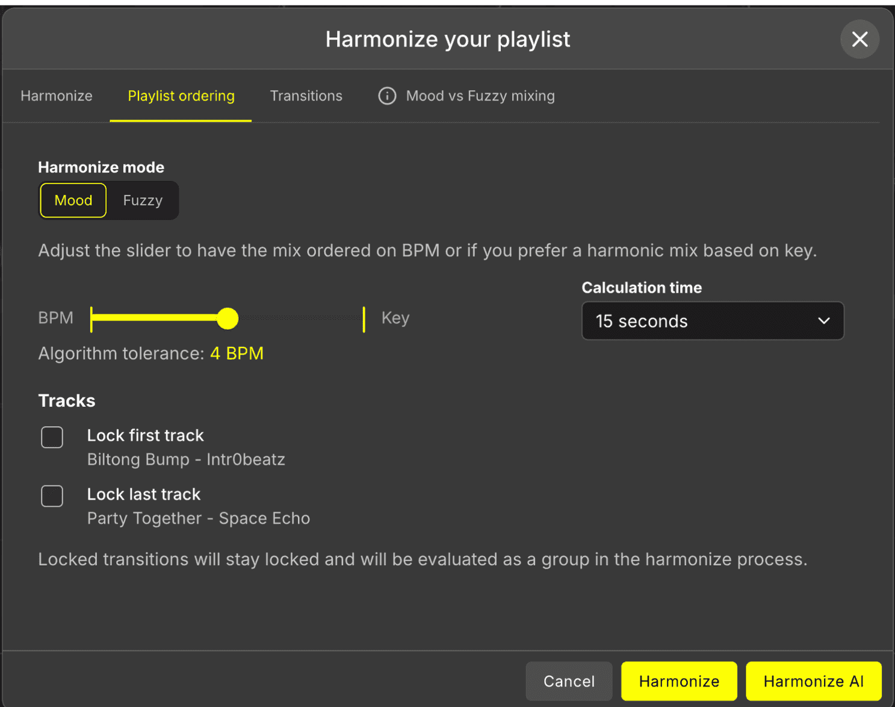
Task: Switch to the Harmonize tab
Action: (56, 96)
